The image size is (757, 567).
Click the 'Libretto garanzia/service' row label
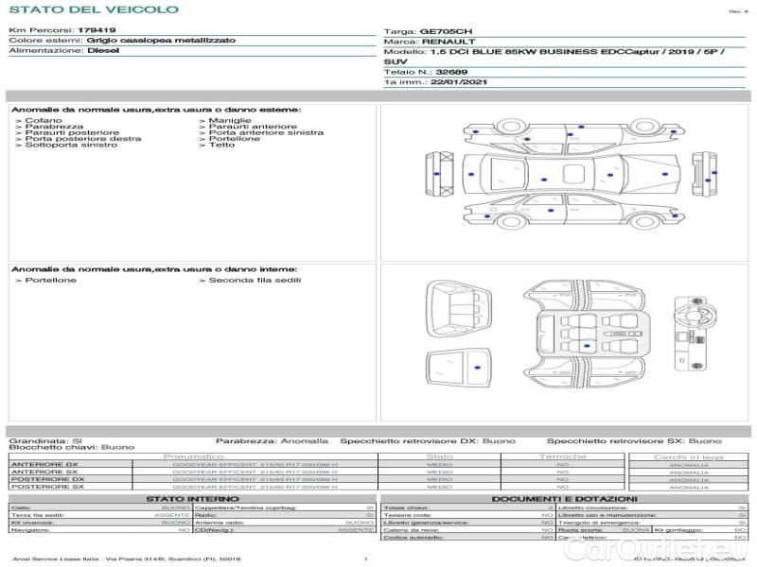point(426,523)
